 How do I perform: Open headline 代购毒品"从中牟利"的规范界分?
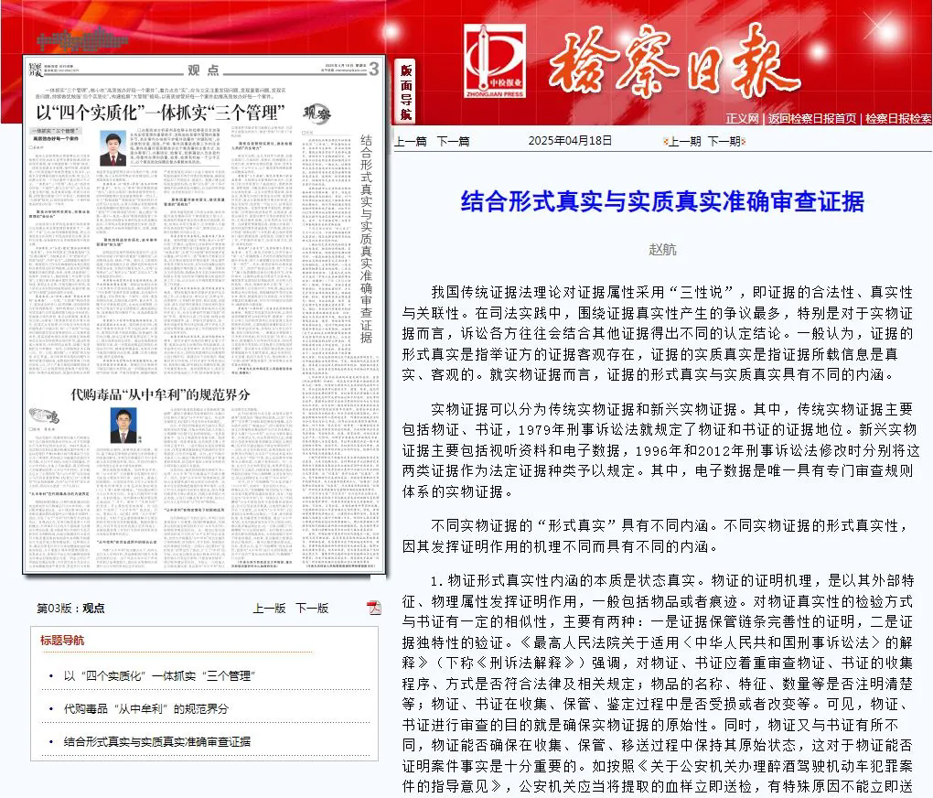click(x=146, y=709)
